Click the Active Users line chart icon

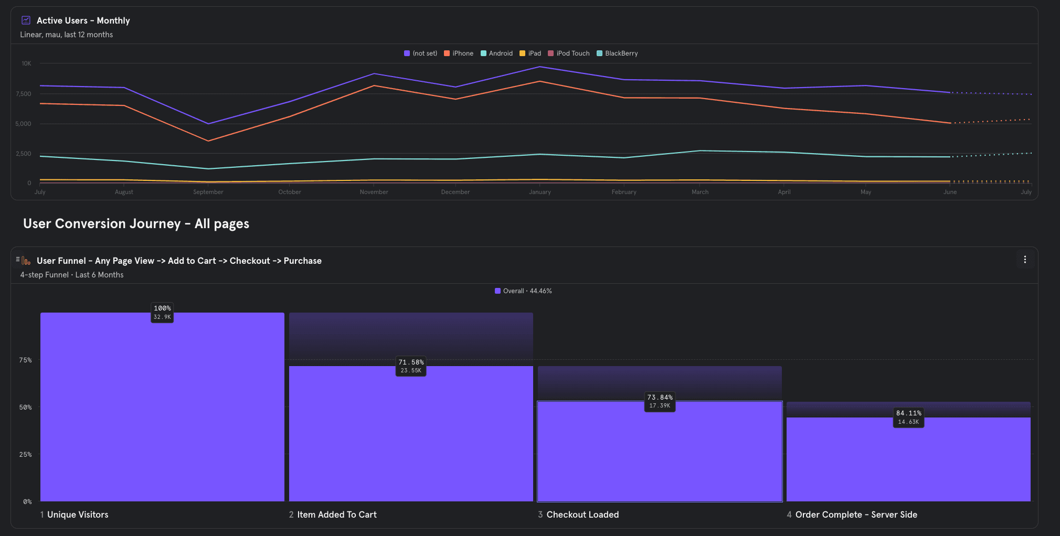tap(26, 20)
